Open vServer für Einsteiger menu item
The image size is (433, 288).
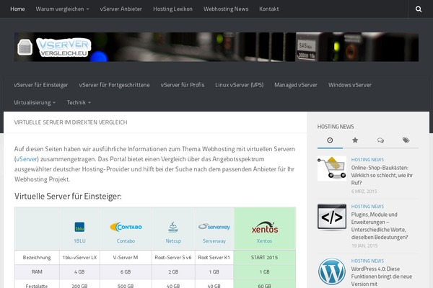(x=41, y=85)
